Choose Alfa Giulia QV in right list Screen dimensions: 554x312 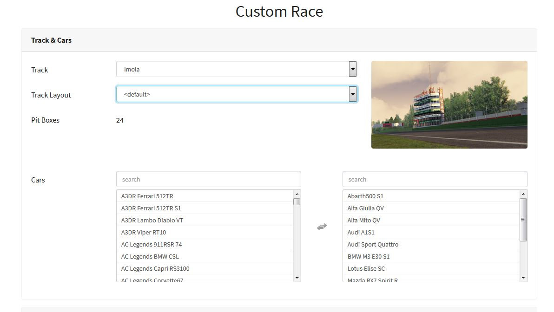(365, 208)
